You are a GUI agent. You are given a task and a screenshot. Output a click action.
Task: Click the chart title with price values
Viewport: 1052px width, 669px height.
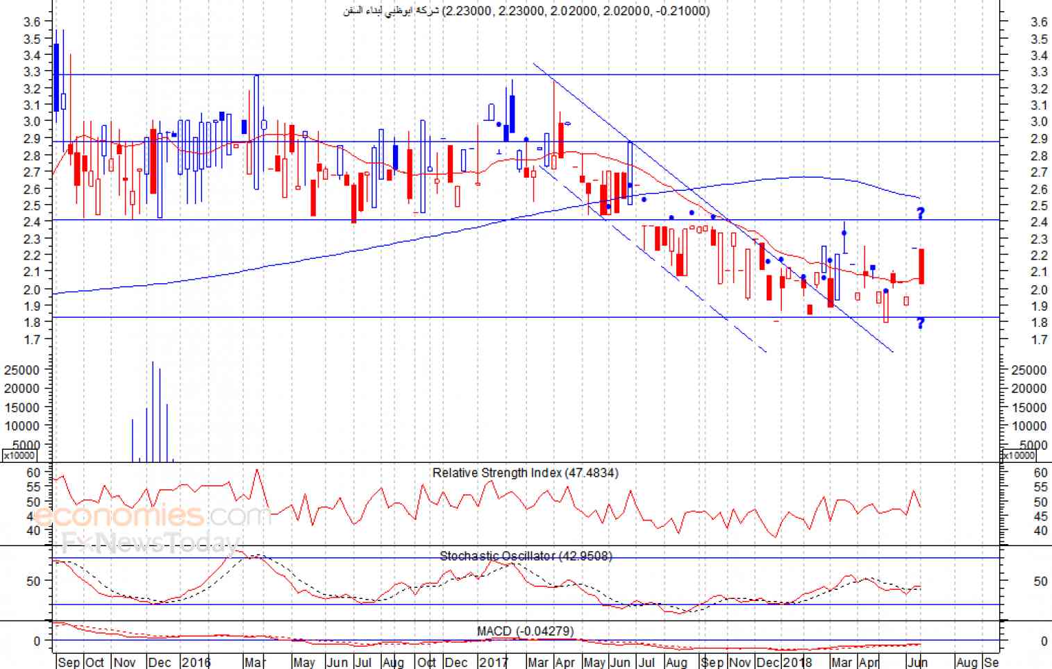(526, 10)
